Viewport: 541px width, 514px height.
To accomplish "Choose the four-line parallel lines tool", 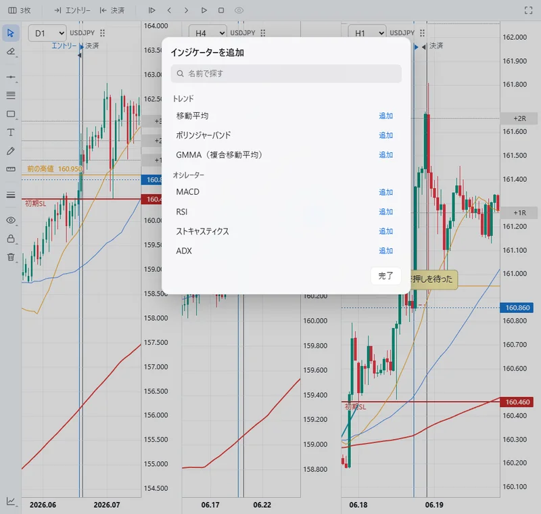I will point(11,95).
